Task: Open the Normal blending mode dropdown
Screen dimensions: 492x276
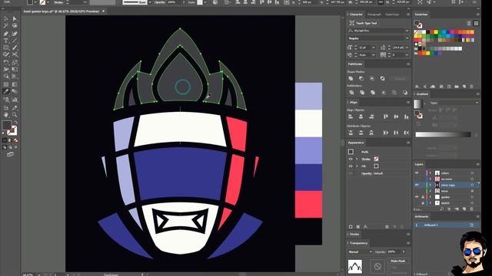Action: pyautogui.click(x=361, y=251)
